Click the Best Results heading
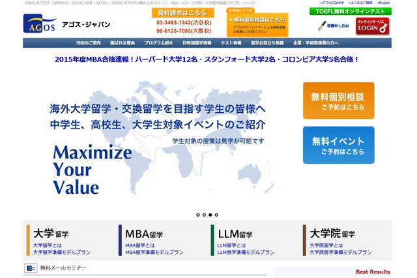Viewport: 417px width, 278px height. coord(373,272)
